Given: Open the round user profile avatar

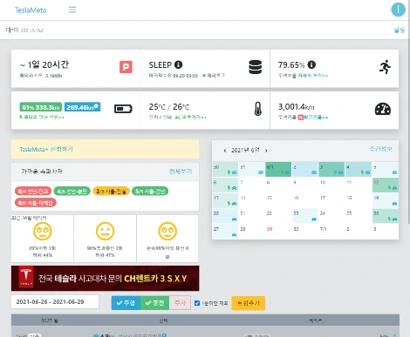Looking at the screenshot, I should click(x=398, y=10).
